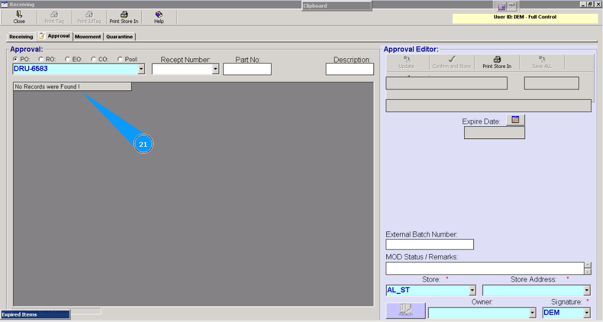Select the CO radio button
Screen dimensions: 603x322
[93, 59]
